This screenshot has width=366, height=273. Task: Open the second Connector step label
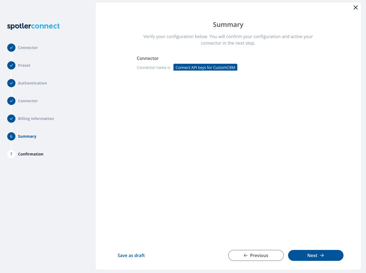[28, 101]
